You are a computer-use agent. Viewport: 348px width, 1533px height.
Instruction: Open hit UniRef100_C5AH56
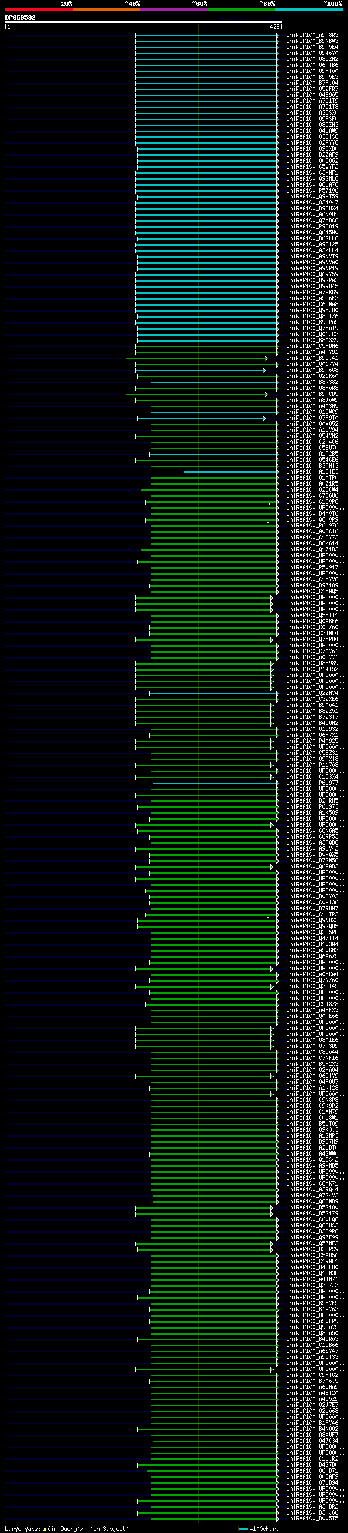(312, 1256)
